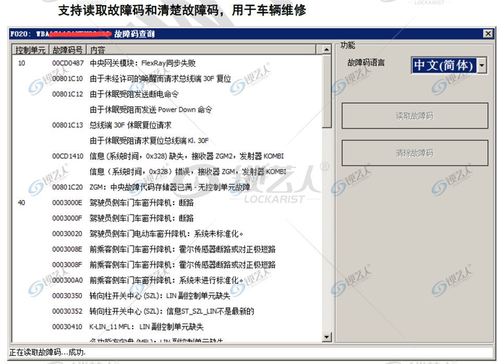The height and width of the screenshot is (364, 501).
Task: Open the fault code language dropdown arrow
Action: tap(482, 66)
